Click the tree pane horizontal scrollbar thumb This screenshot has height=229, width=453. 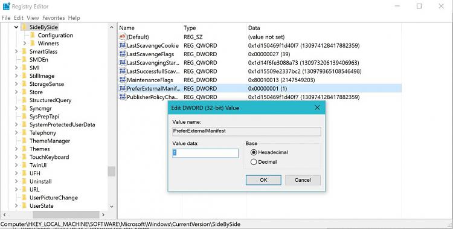click(66, 214)
